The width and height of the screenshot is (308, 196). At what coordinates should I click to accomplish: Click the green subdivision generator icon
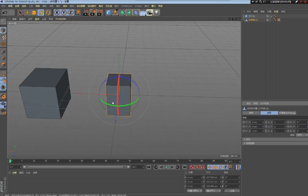pos(122,13)
